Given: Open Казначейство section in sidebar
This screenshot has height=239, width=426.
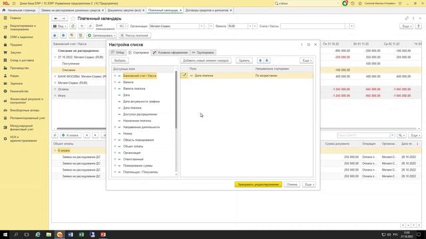Looking at the screenshot, I should pos(19,92).
